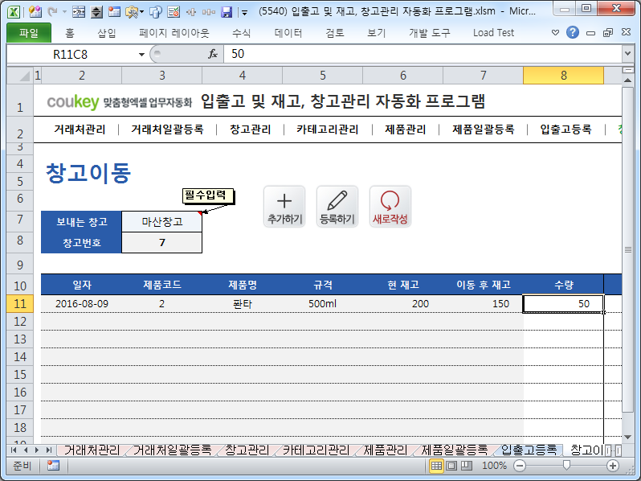This screenshot has width=641, height=481.
Task: Click the insert function fx icon
Action: pyautogui.click(x=213, y=54)
